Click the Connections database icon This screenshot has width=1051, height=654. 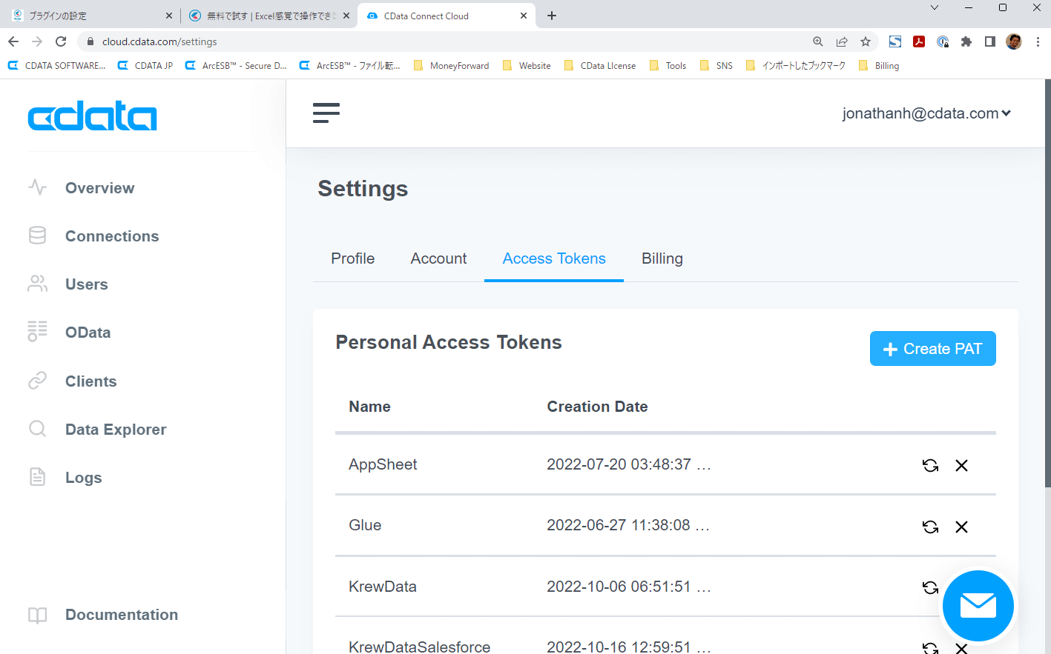(37, 236)
